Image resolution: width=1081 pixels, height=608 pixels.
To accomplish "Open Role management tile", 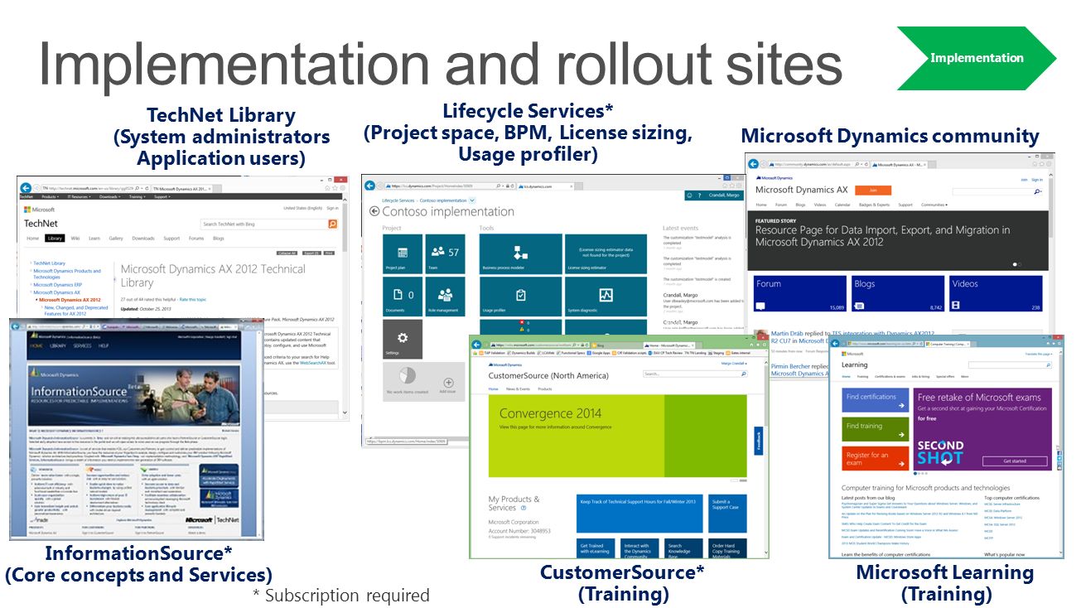I will click(446, 297).
